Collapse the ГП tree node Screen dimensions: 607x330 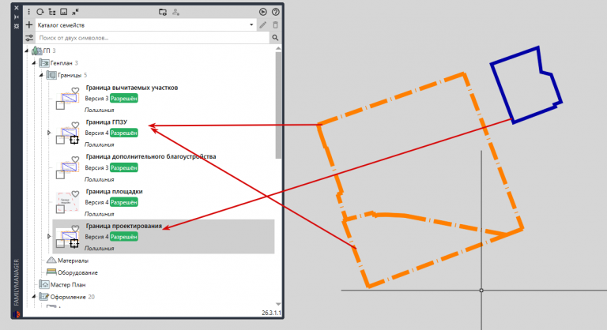tap(27, 51)
